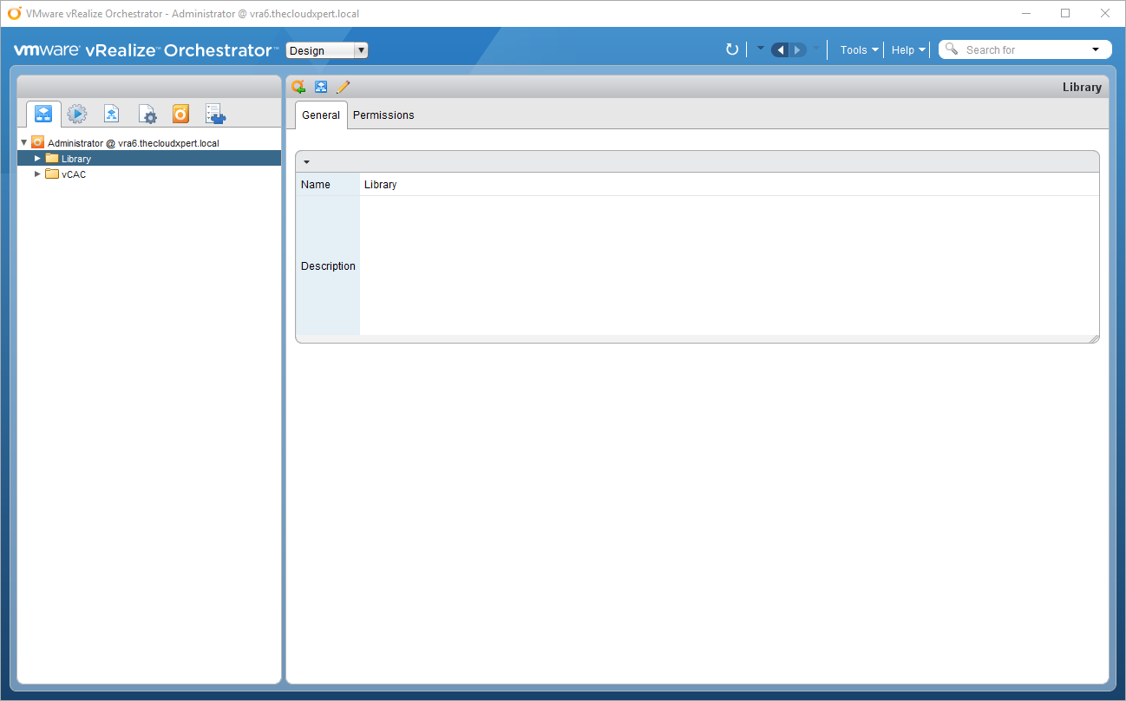Open the Inventory view puzzle icon
This screenshot has height=701, width=1126.
[215, 114]
